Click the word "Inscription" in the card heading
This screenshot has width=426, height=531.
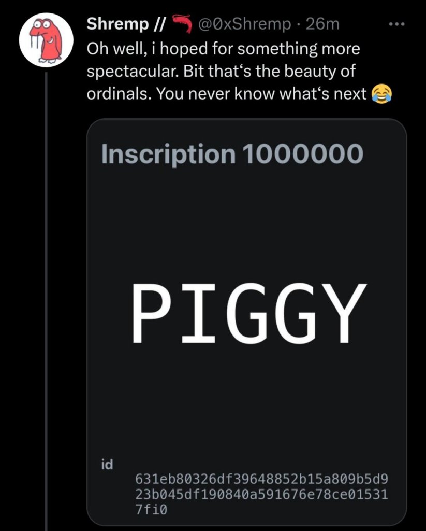click(167, 155)
